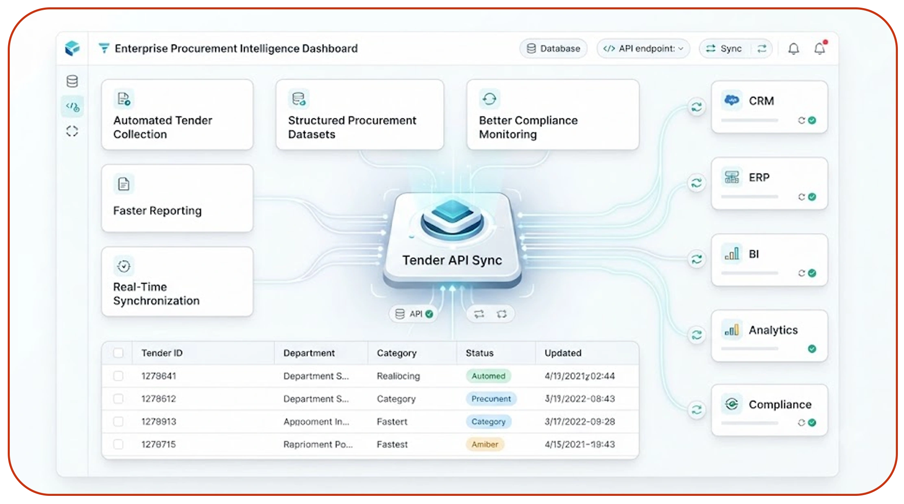
Task: Click the ERP card progress bar
Action: 749,197
